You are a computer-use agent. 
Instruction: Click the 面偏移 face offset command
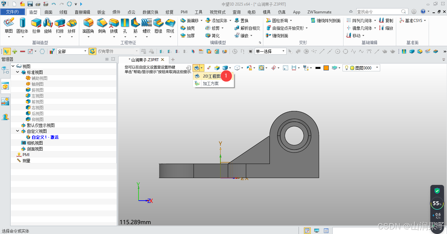(x=189, y=21)
